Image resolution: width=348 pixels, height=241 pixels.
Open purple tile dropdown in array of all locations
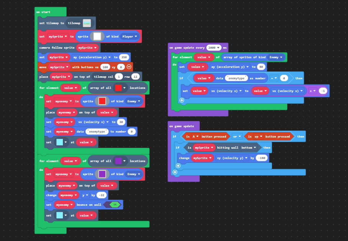click(x=120, y=161)
